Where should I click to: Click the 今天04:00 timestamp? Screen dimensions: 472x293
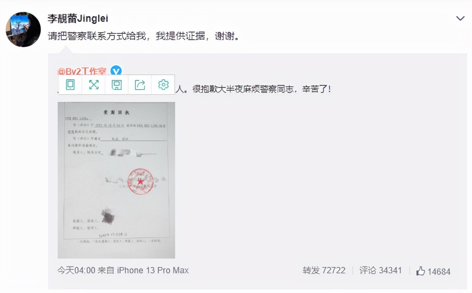coord(76,270)
